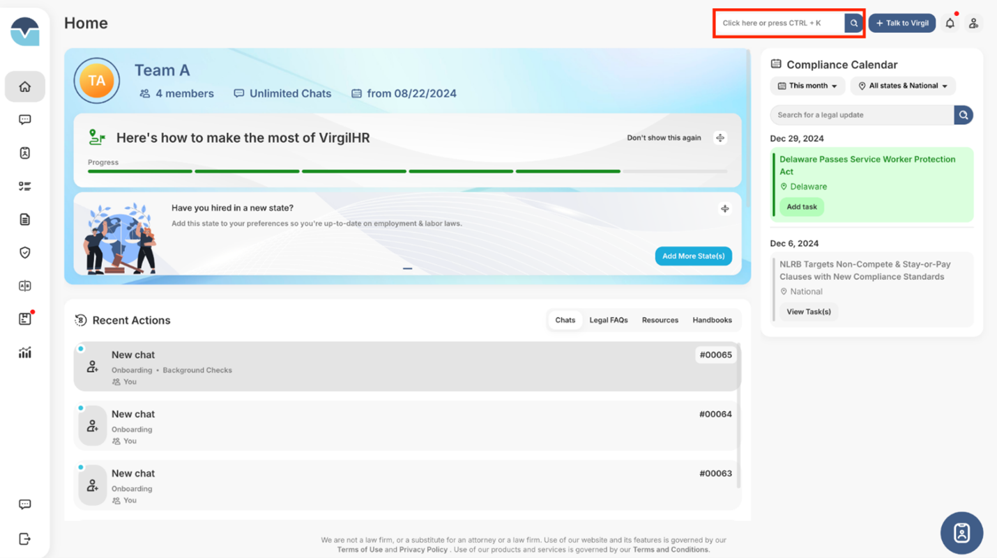Viewport: 997px width, 558px height.
Task: Open the sidebar icon with red notification dot
Action: (25, 318)
